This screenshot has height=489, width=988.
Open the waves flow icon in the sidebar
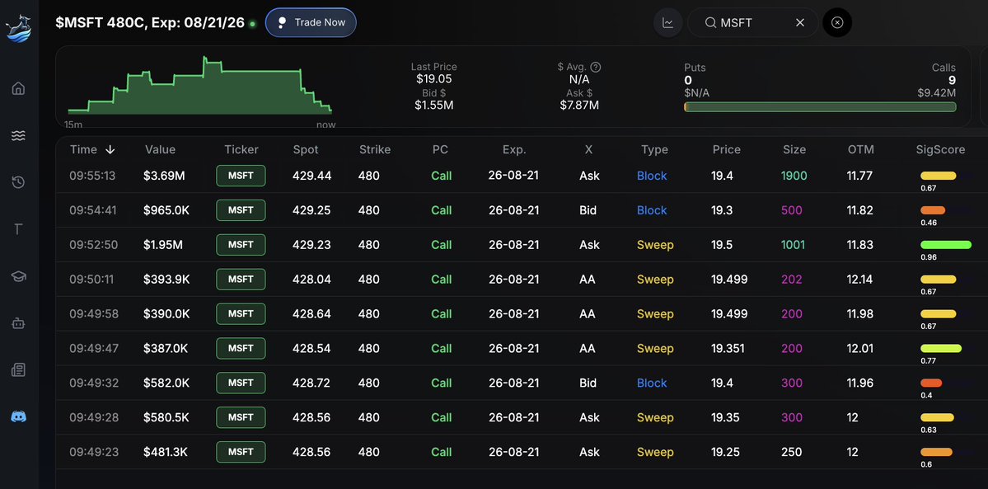18,136
